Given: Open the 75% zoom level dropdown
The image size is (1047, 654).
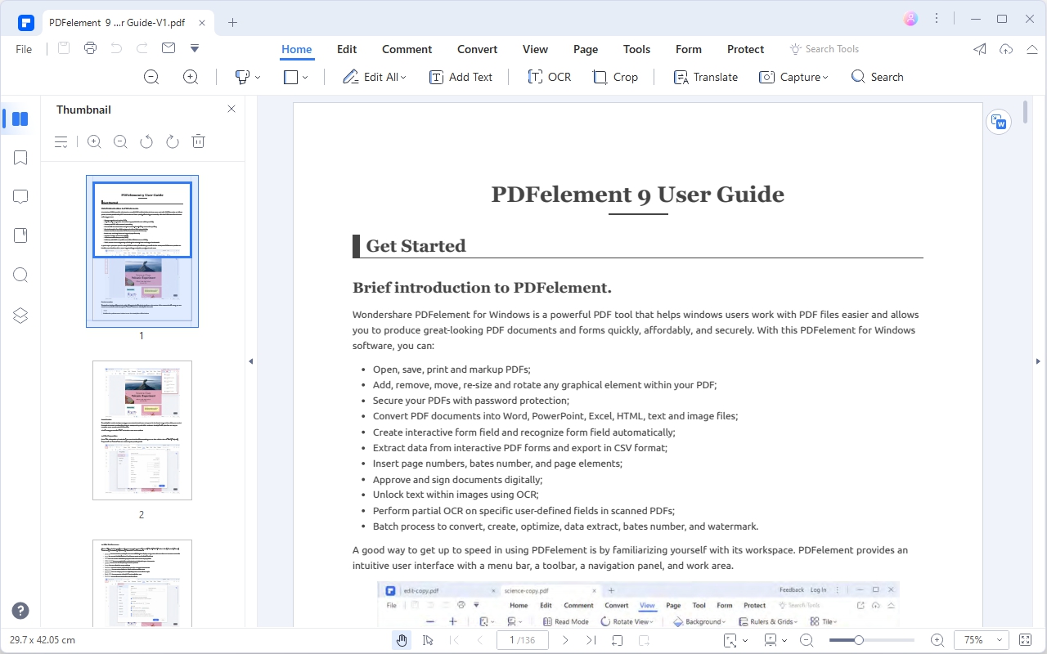Looking at the screenshot, I should coord(981,640).
